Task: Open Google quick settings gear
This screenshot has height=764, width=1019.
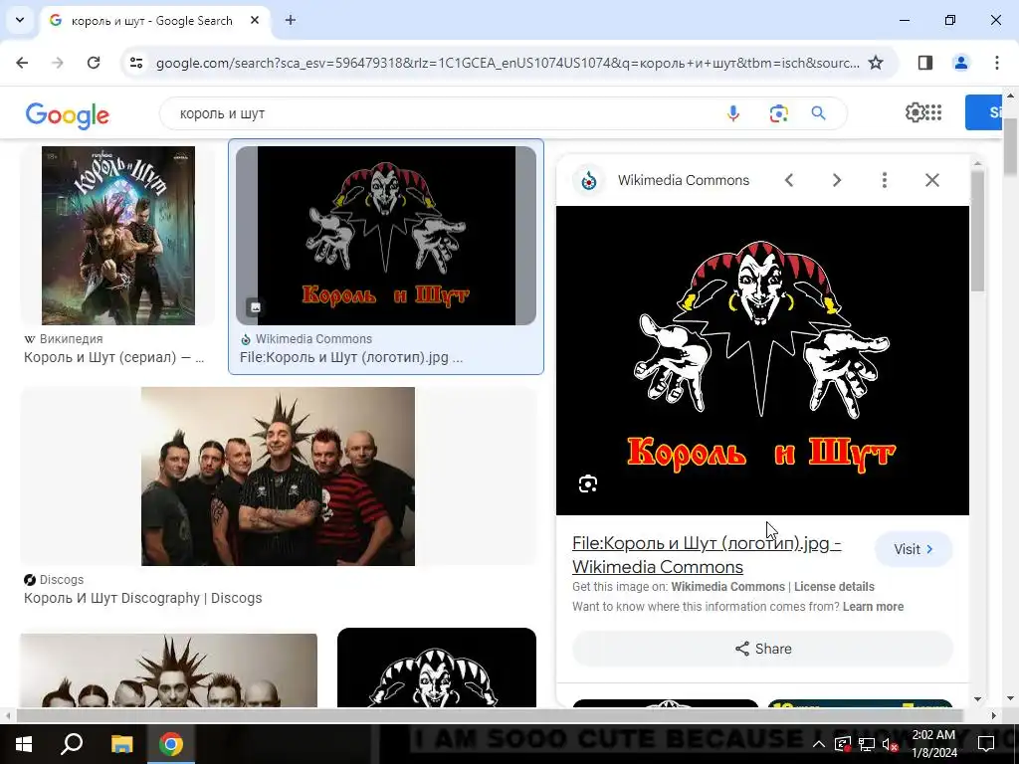Action: pyautogui.click(x=915, y=112)
